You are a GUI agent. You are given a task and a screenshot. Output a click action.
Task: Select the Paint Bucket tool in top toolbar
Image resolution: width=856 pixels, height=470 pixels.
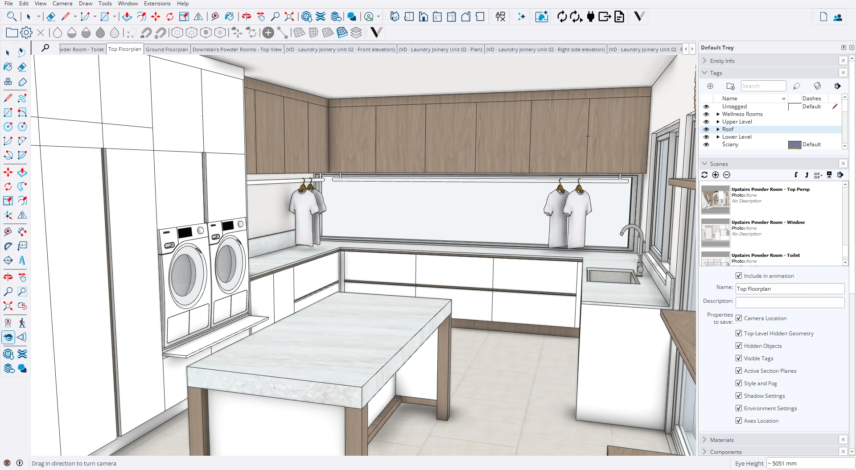229,17
